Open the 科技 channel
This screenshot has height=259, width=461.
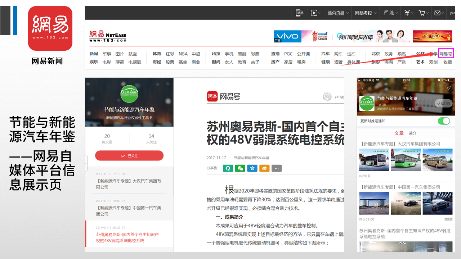(x=216, y=54)
